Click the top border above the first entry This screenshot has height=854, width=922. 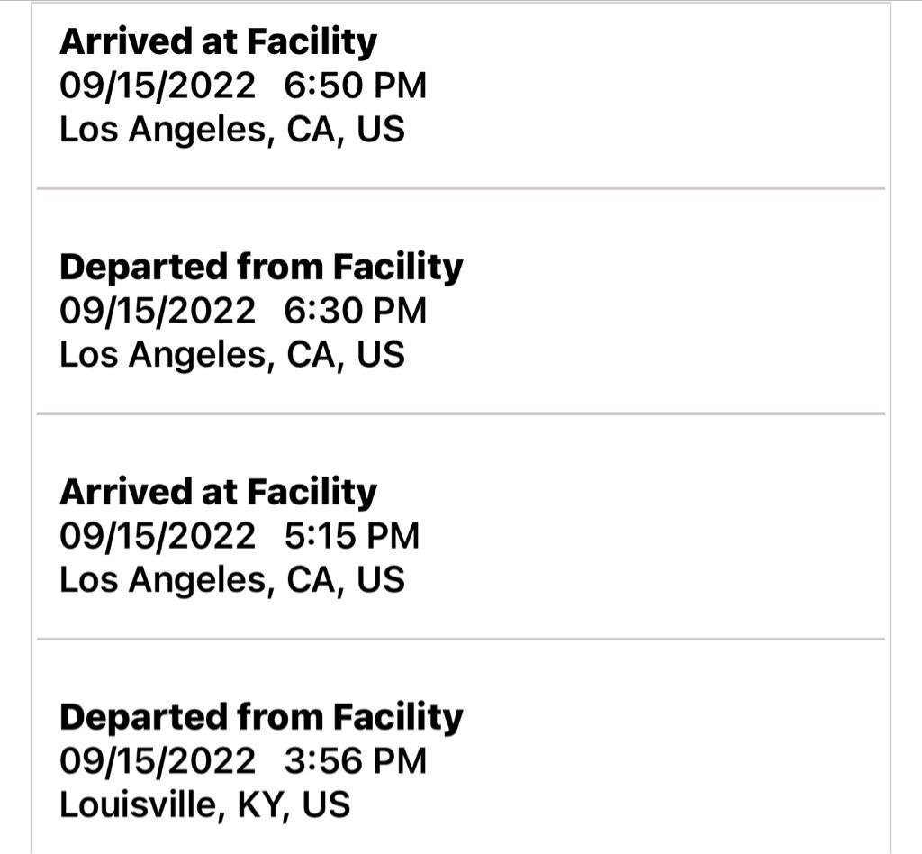pos(461,3)
